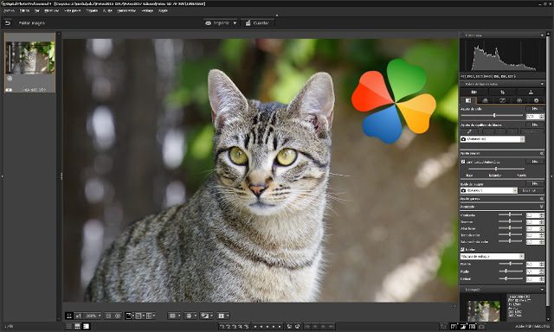Click the cat thumbnail in info panel
The height and width of the screenshot is (332, 554).
click(483, 311)
